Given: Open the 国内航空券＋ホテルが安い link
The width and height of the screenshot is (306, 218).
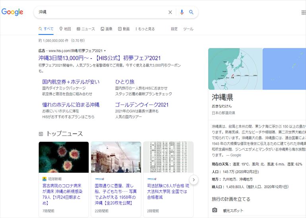Looking at the screenshot, I should click(71, 82).
